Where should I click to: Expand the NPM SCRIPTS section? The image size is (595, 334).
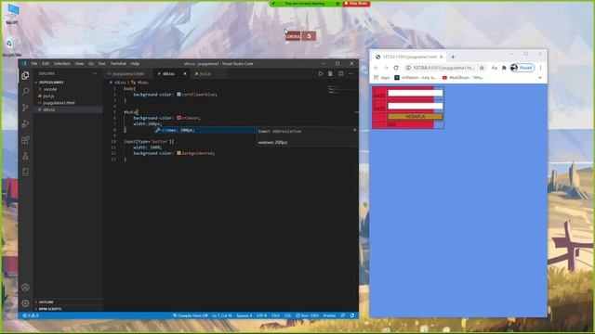pos(49,309)
